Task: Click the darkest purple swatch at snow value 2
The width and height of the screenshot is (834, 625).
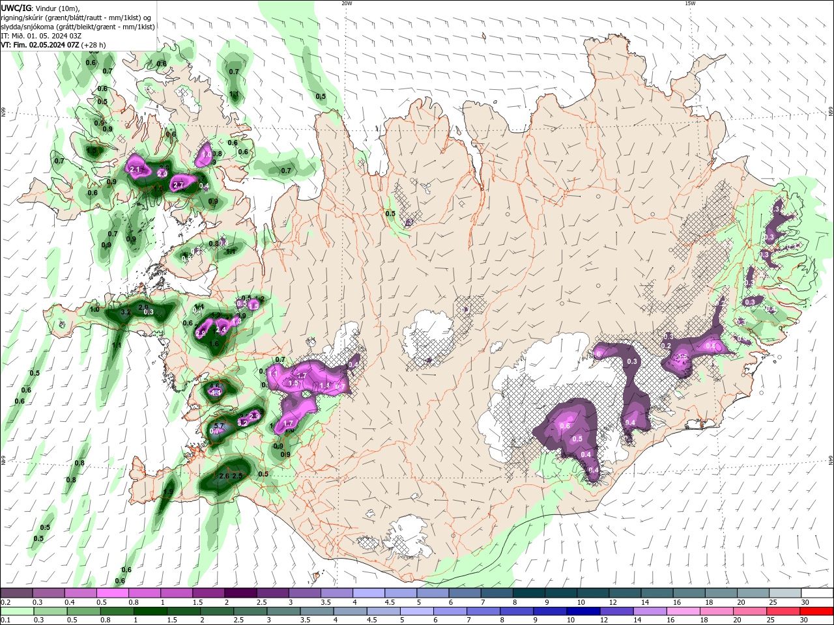Action: (240, 593)
